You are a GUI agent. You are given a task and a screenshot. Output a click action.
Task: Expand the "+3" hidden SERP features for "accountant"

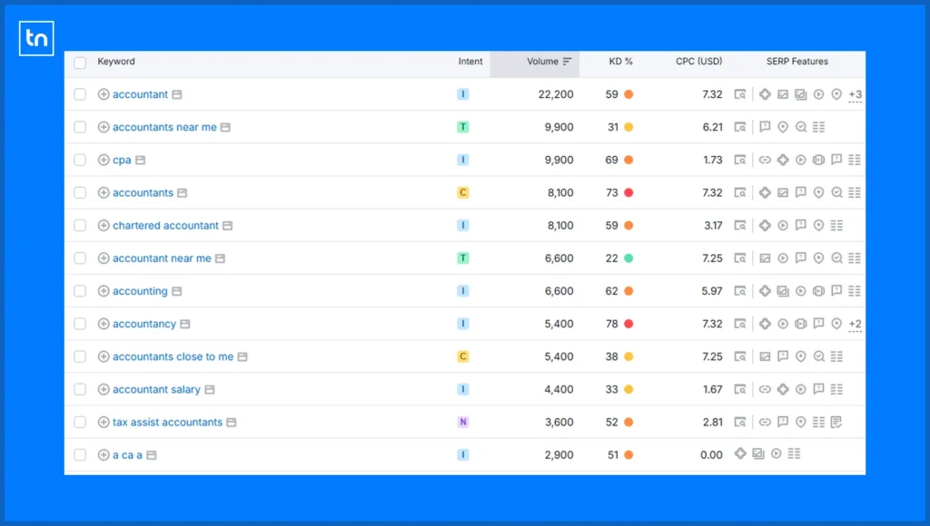pyautogui.click(x=855, y=94)
